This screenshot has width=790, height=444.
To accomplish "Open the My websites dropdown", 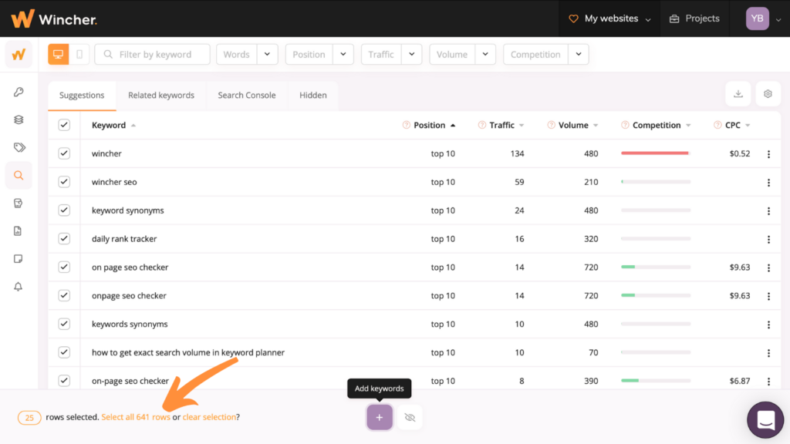I will (x=609, y=18).
